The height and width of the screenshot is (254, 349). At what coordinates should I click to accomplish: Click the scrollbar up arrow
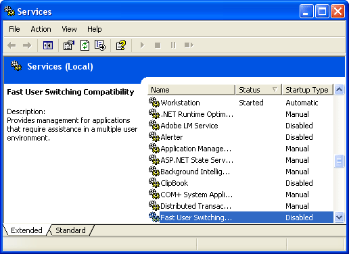[339, 90]
